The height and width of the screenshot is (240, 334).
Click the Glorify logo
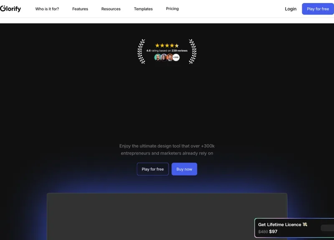point(11,8)
